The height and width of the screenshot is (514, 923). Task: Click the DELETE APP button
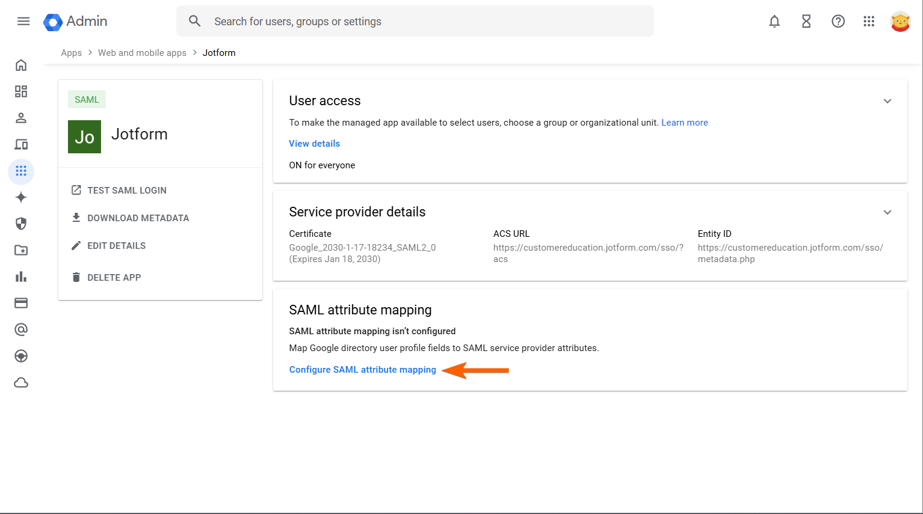pyautogui.click(x=114, y=278)
